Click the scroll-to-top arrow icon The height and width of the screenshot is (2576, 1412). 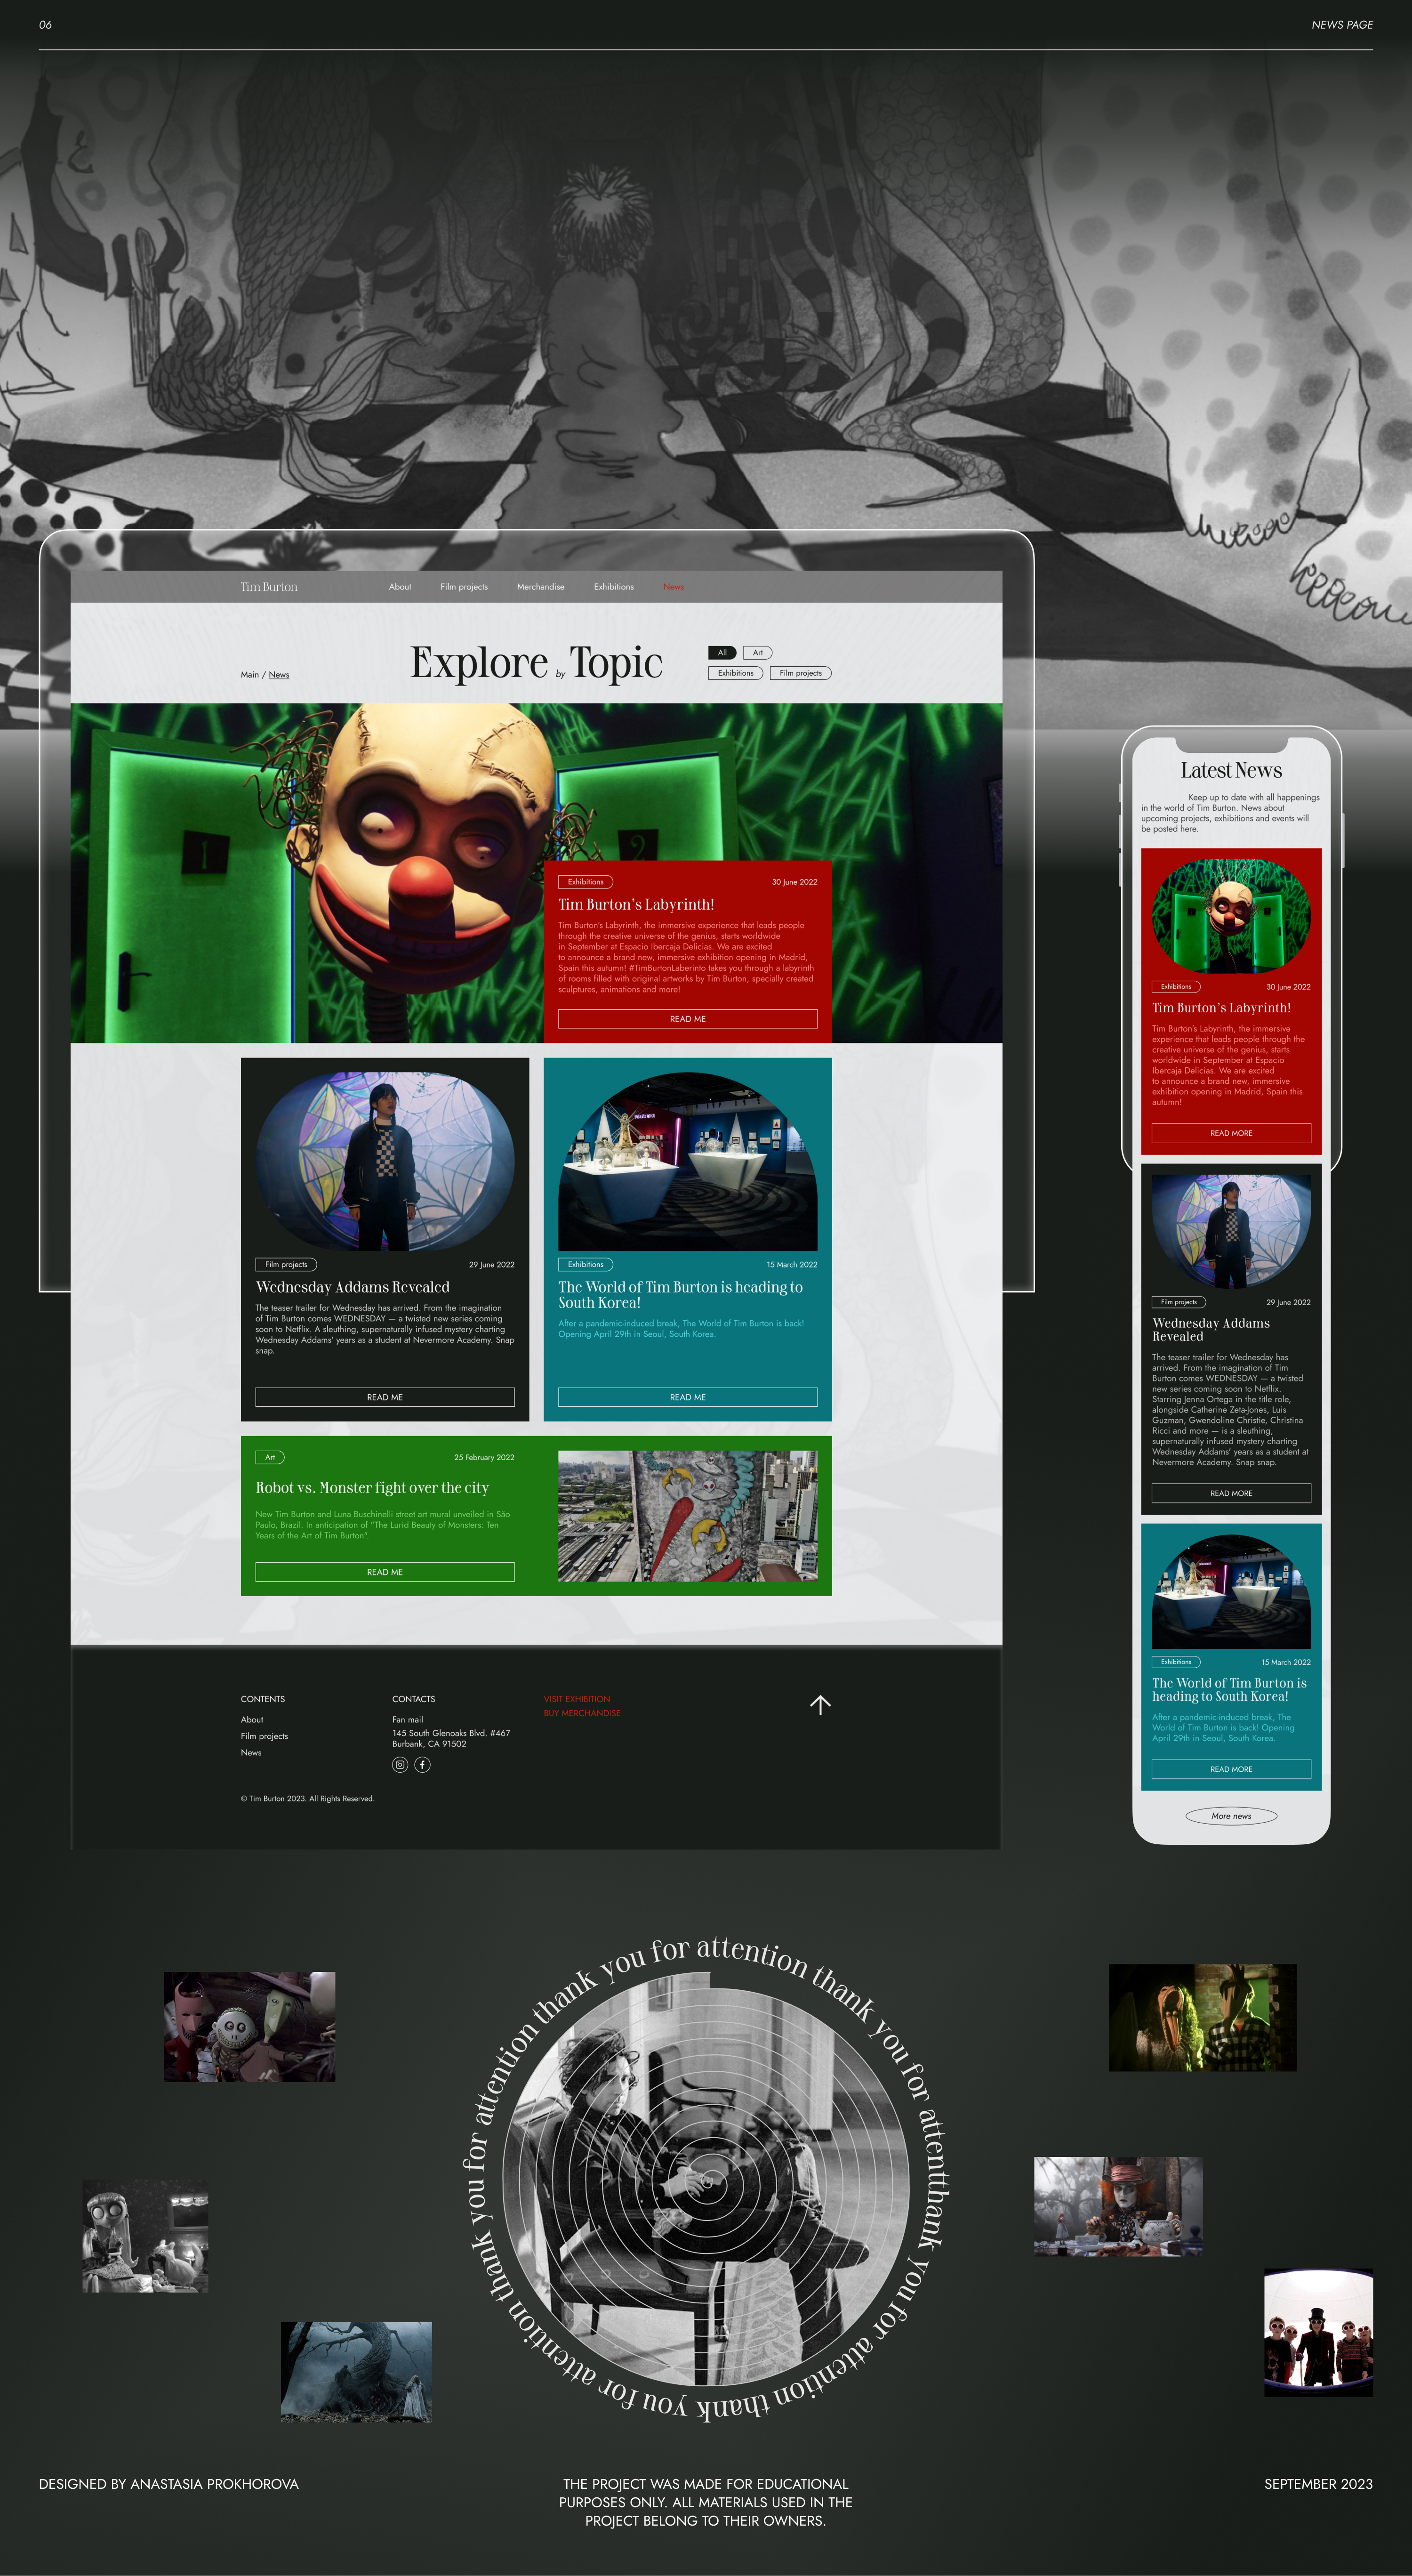(819, 1705)
